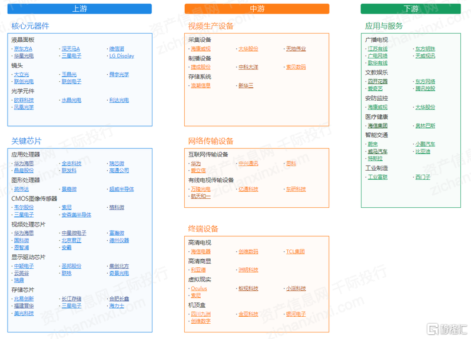
Task: Open the 工业富联 link
Action: [377, 177]
